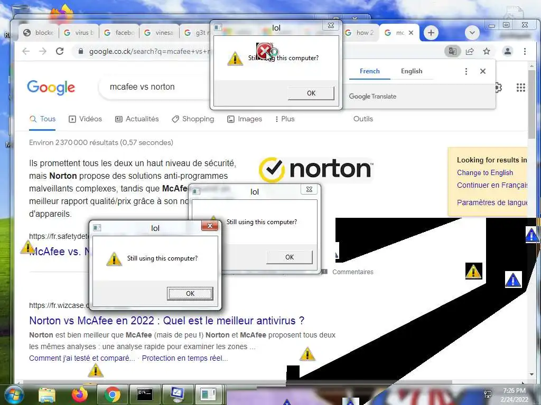Open the Outils search tools

363,119
